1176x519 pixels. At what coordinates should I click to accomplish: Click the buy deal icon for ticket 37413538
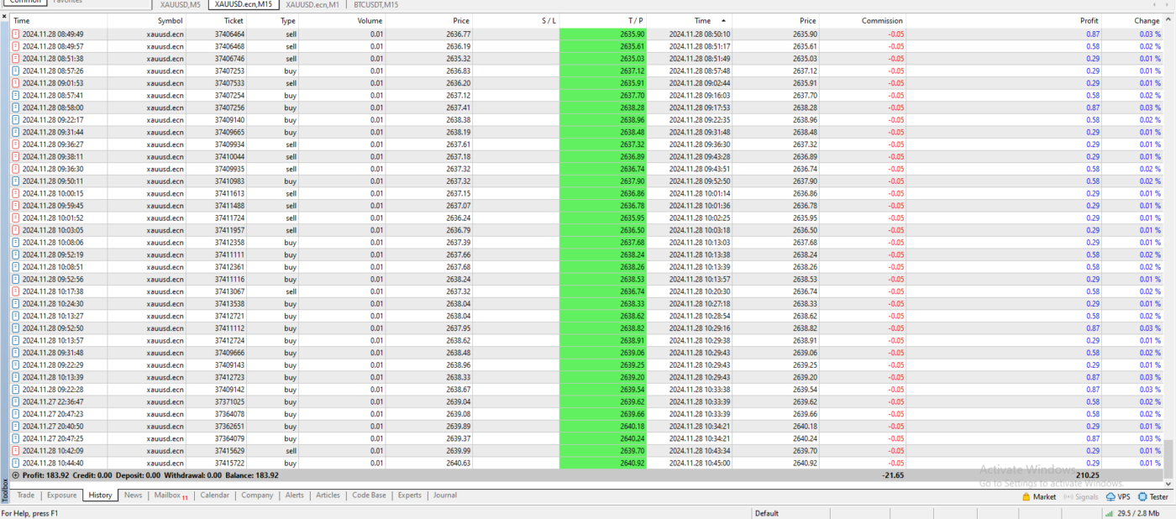click(x=15, y=304)
